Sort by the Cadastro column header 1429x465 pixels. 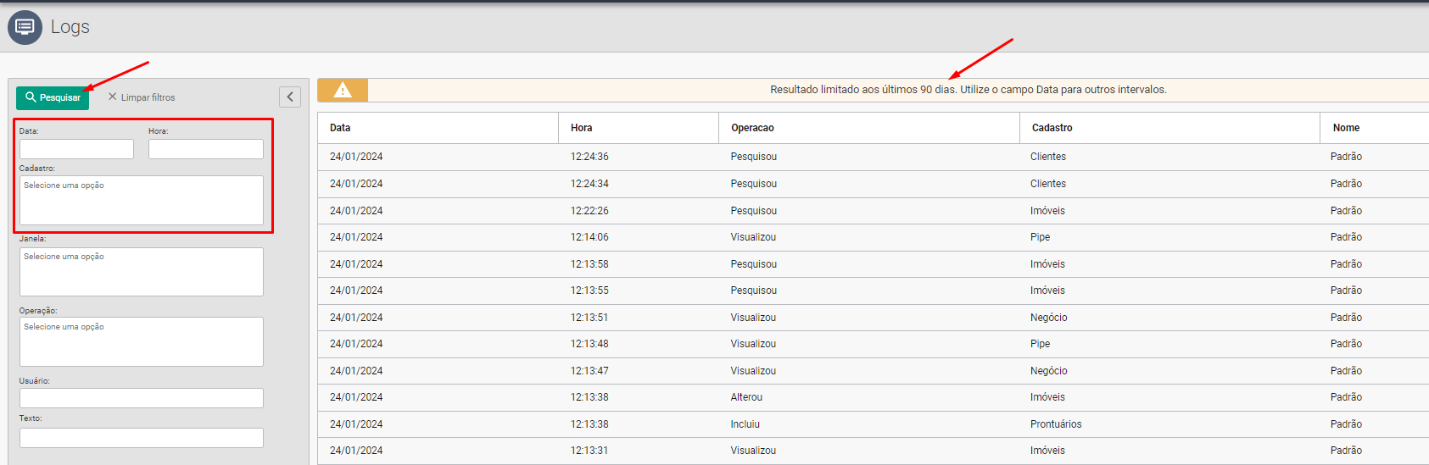(1052, 128)
